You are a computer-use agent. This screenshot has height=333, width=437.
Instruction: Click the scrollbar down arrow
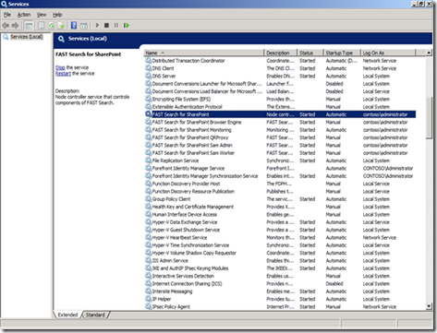pyautogui.click(x=429, y=306)
